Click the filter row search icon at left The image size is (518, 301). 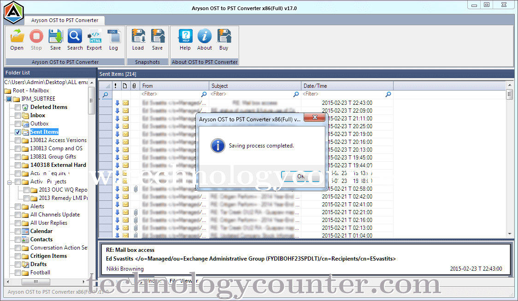point(106,95)
